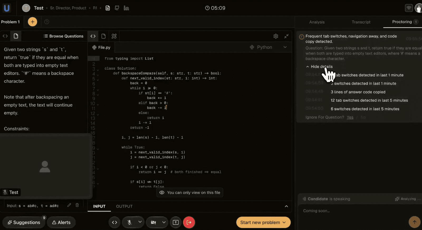The image size is (422, 230).
Task: Open the candidate's LinkedIn profile icon
Action: [x=126, y=8]
